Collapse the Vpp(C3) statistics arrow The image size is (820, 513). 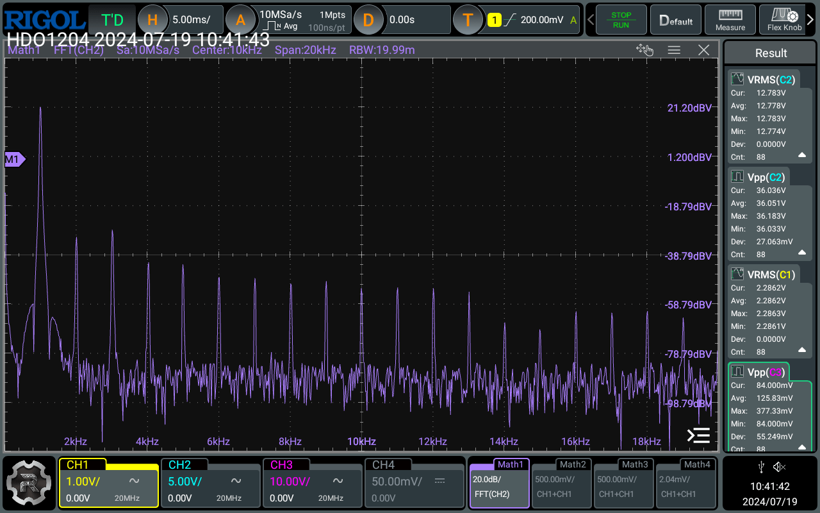coord(802,447)
